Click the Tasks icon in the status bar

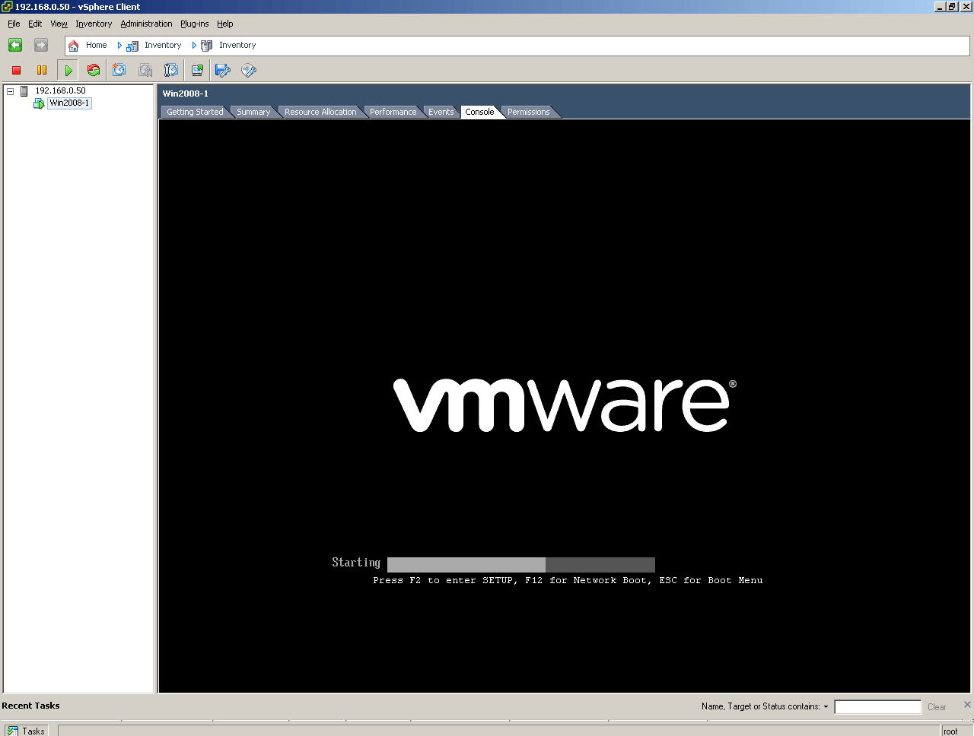coord(13,731)
